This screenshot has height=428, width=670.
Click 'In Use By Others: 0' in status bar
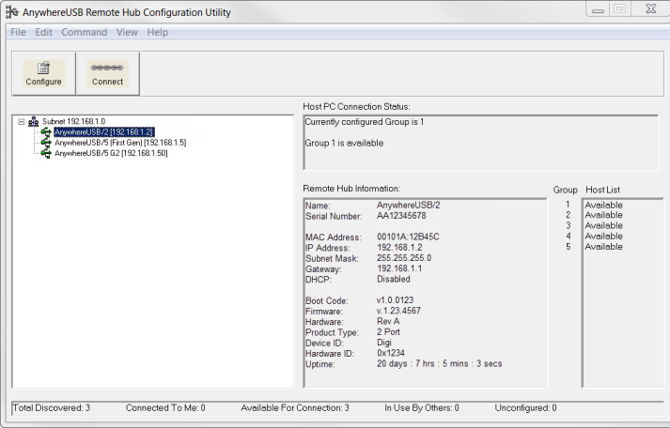[x=422, y=408]
